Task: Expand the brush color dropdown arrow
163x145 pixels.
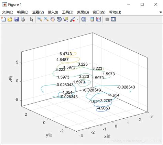Action: coord(77,19)
